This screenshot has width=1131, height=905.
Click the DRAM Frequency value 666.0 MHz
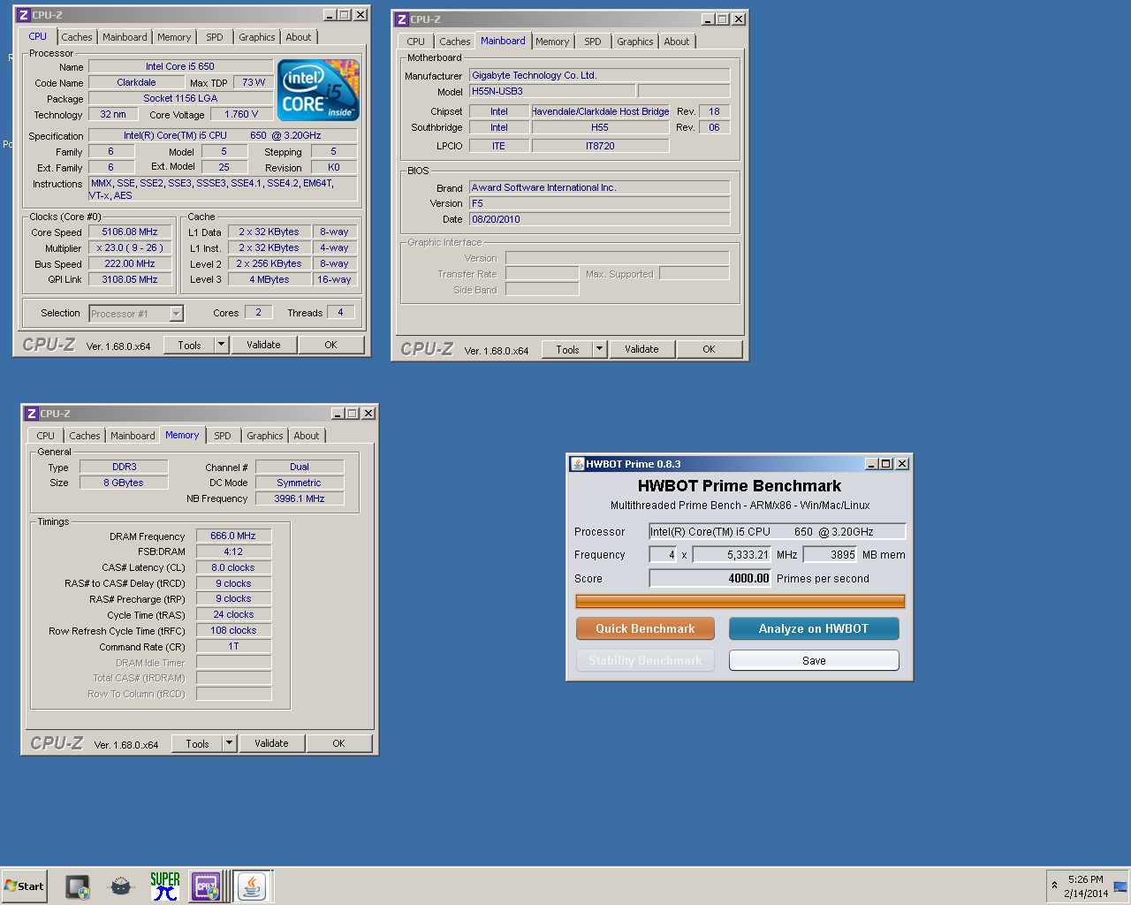click(x=233, y=536)
